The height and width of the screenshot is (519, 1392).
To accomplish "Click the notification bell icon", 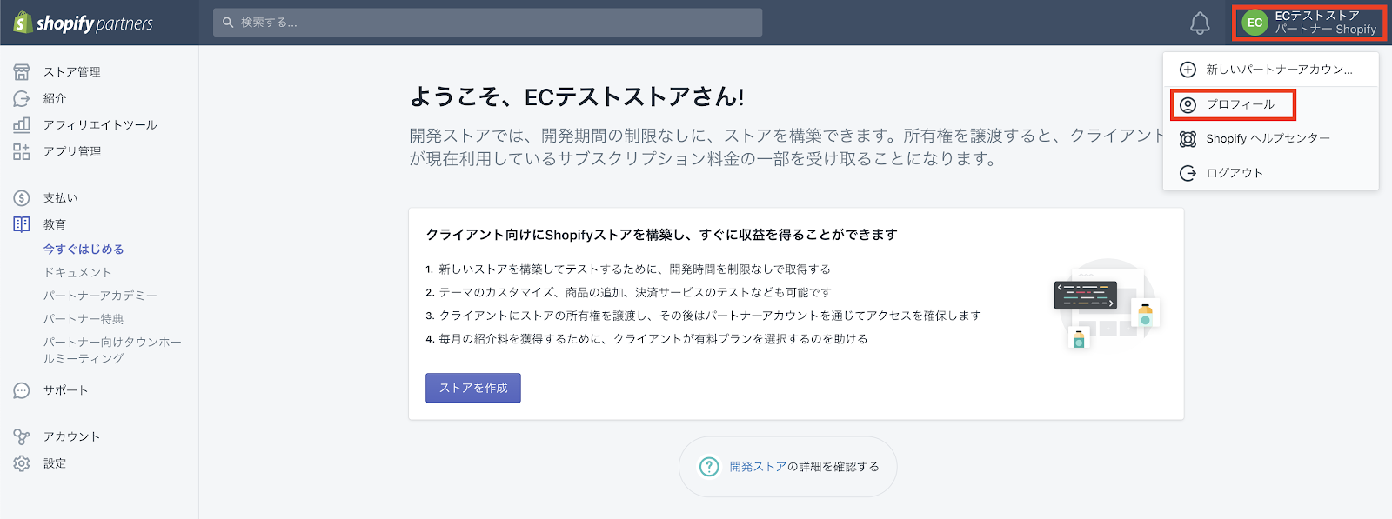I will pyautogui.click(x=1200, y=23).
